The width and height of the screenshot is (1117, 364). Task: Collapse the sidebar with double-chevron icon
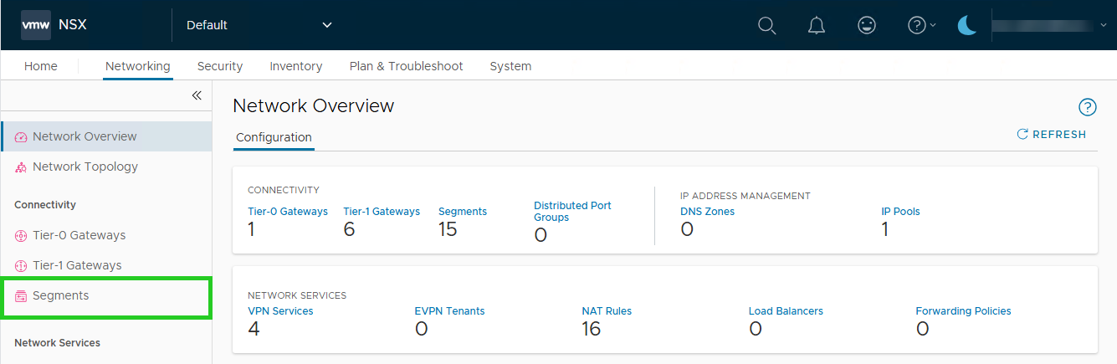[x=197, y=95]
